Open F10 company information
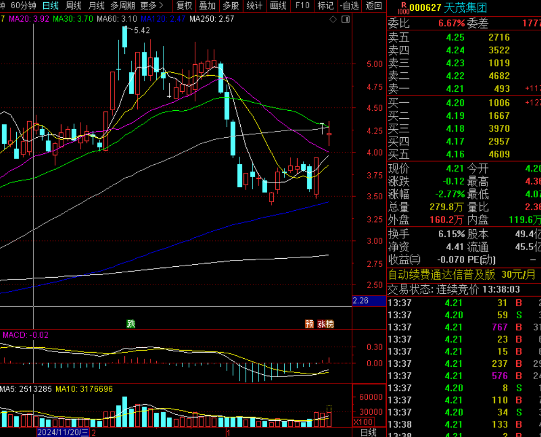Screen dimensions: 541x437 click(x=302, y=5)
